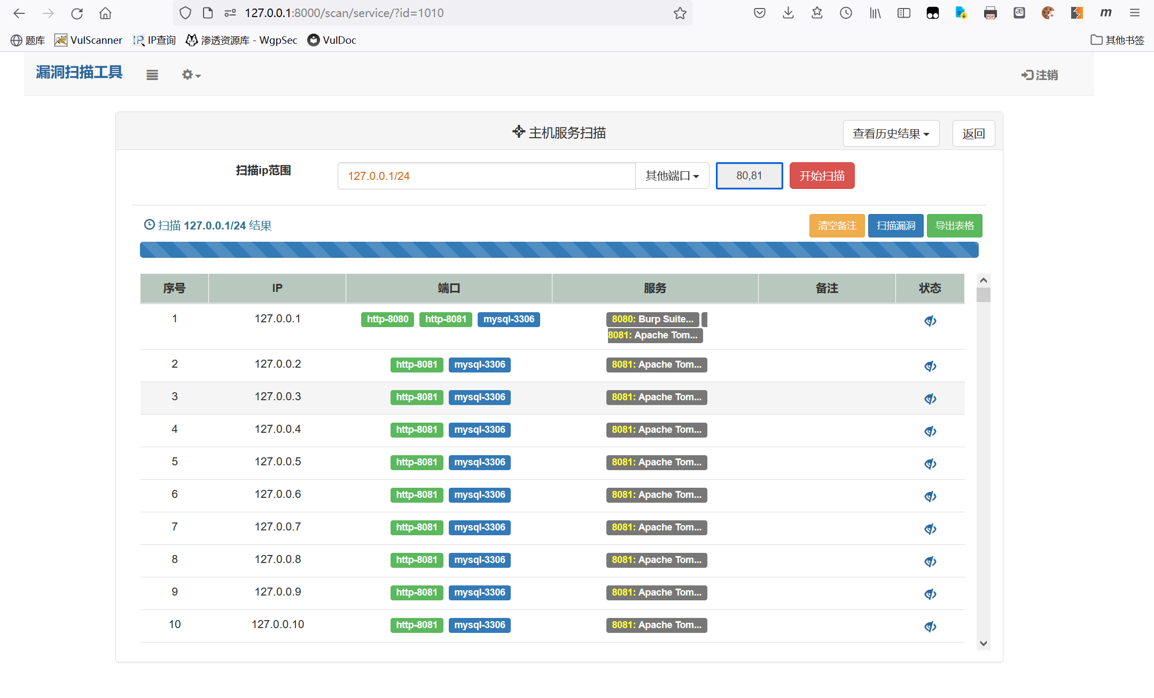Open the 其他端口 port selector dropdown

(672, 176)
